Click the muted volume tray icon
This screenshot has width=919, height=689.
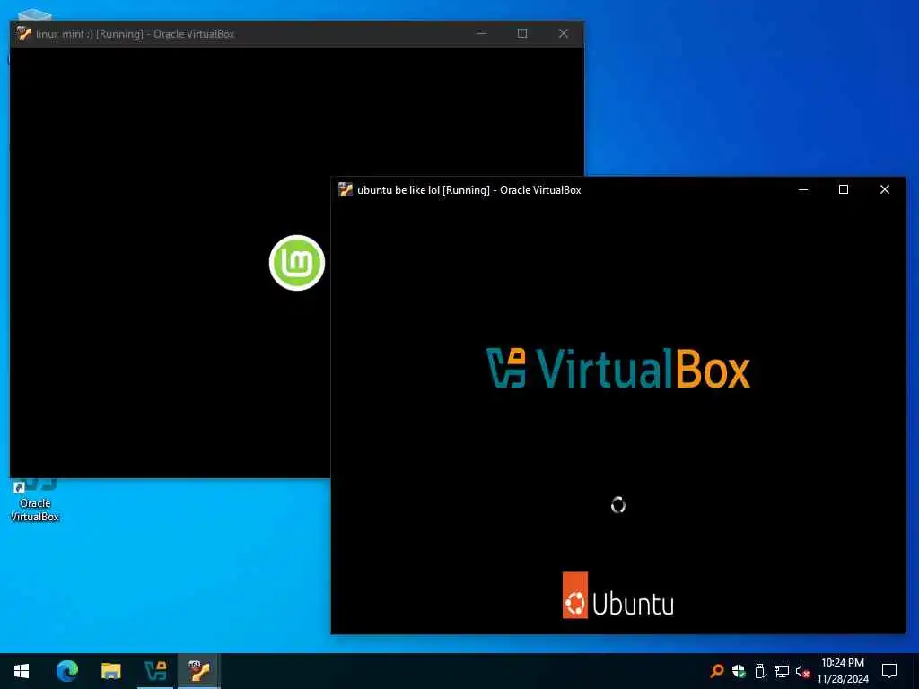[802, 671]
